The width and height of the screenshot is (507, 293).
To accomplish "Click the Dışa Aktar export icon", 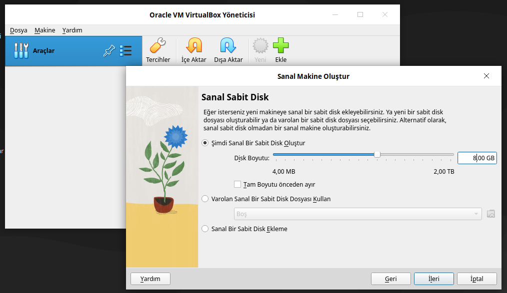I will (228, 47).
